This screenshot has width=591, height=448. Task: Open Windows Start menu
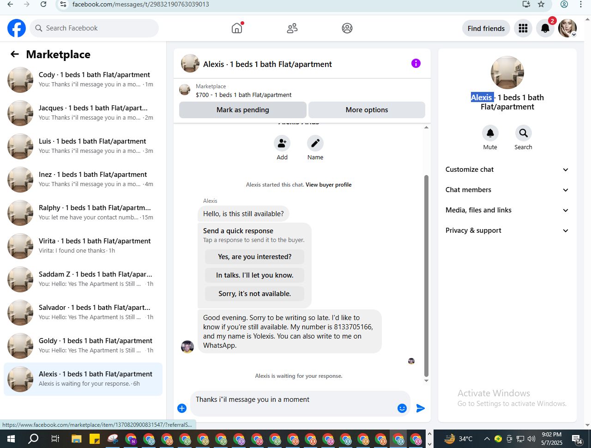(x=11, y=439)
